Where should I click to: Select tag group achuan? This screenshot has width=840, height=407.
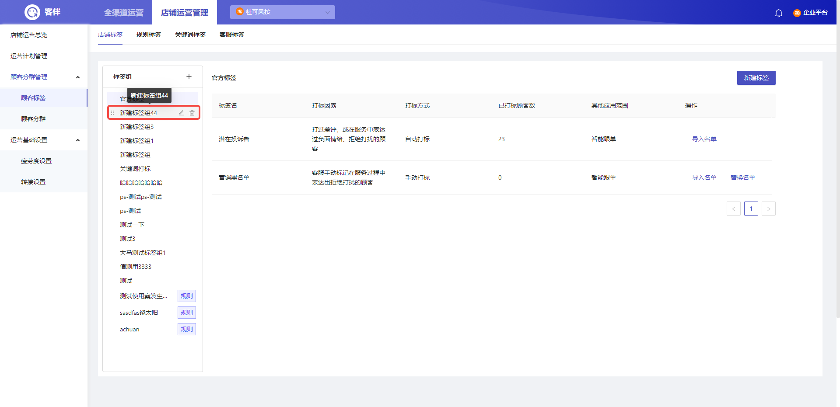(129, 329)
